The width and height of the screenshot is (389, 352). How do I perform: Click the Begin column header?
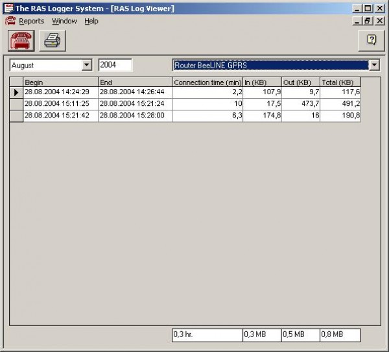tap(60, 82)
